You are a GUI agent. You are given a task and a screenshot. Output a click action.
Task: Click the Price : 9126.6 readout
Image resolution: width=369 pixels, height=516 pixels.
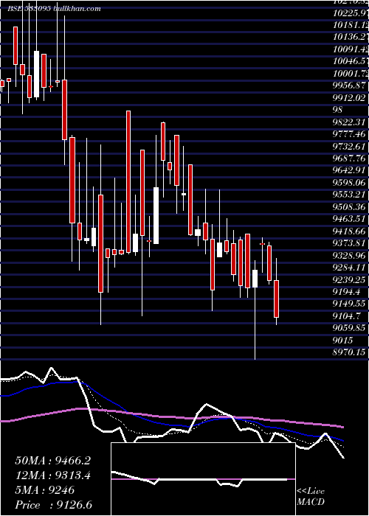(x=53, y=505)
